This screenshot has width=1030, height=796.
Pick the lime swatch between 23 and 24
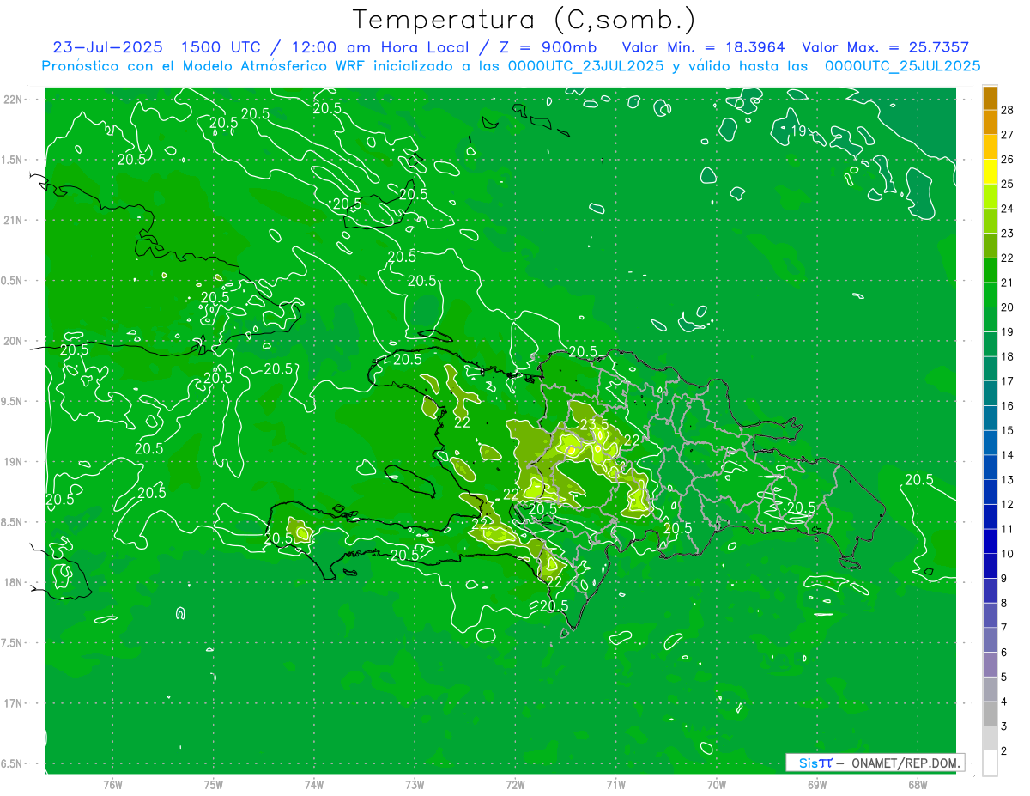[990, 221]
